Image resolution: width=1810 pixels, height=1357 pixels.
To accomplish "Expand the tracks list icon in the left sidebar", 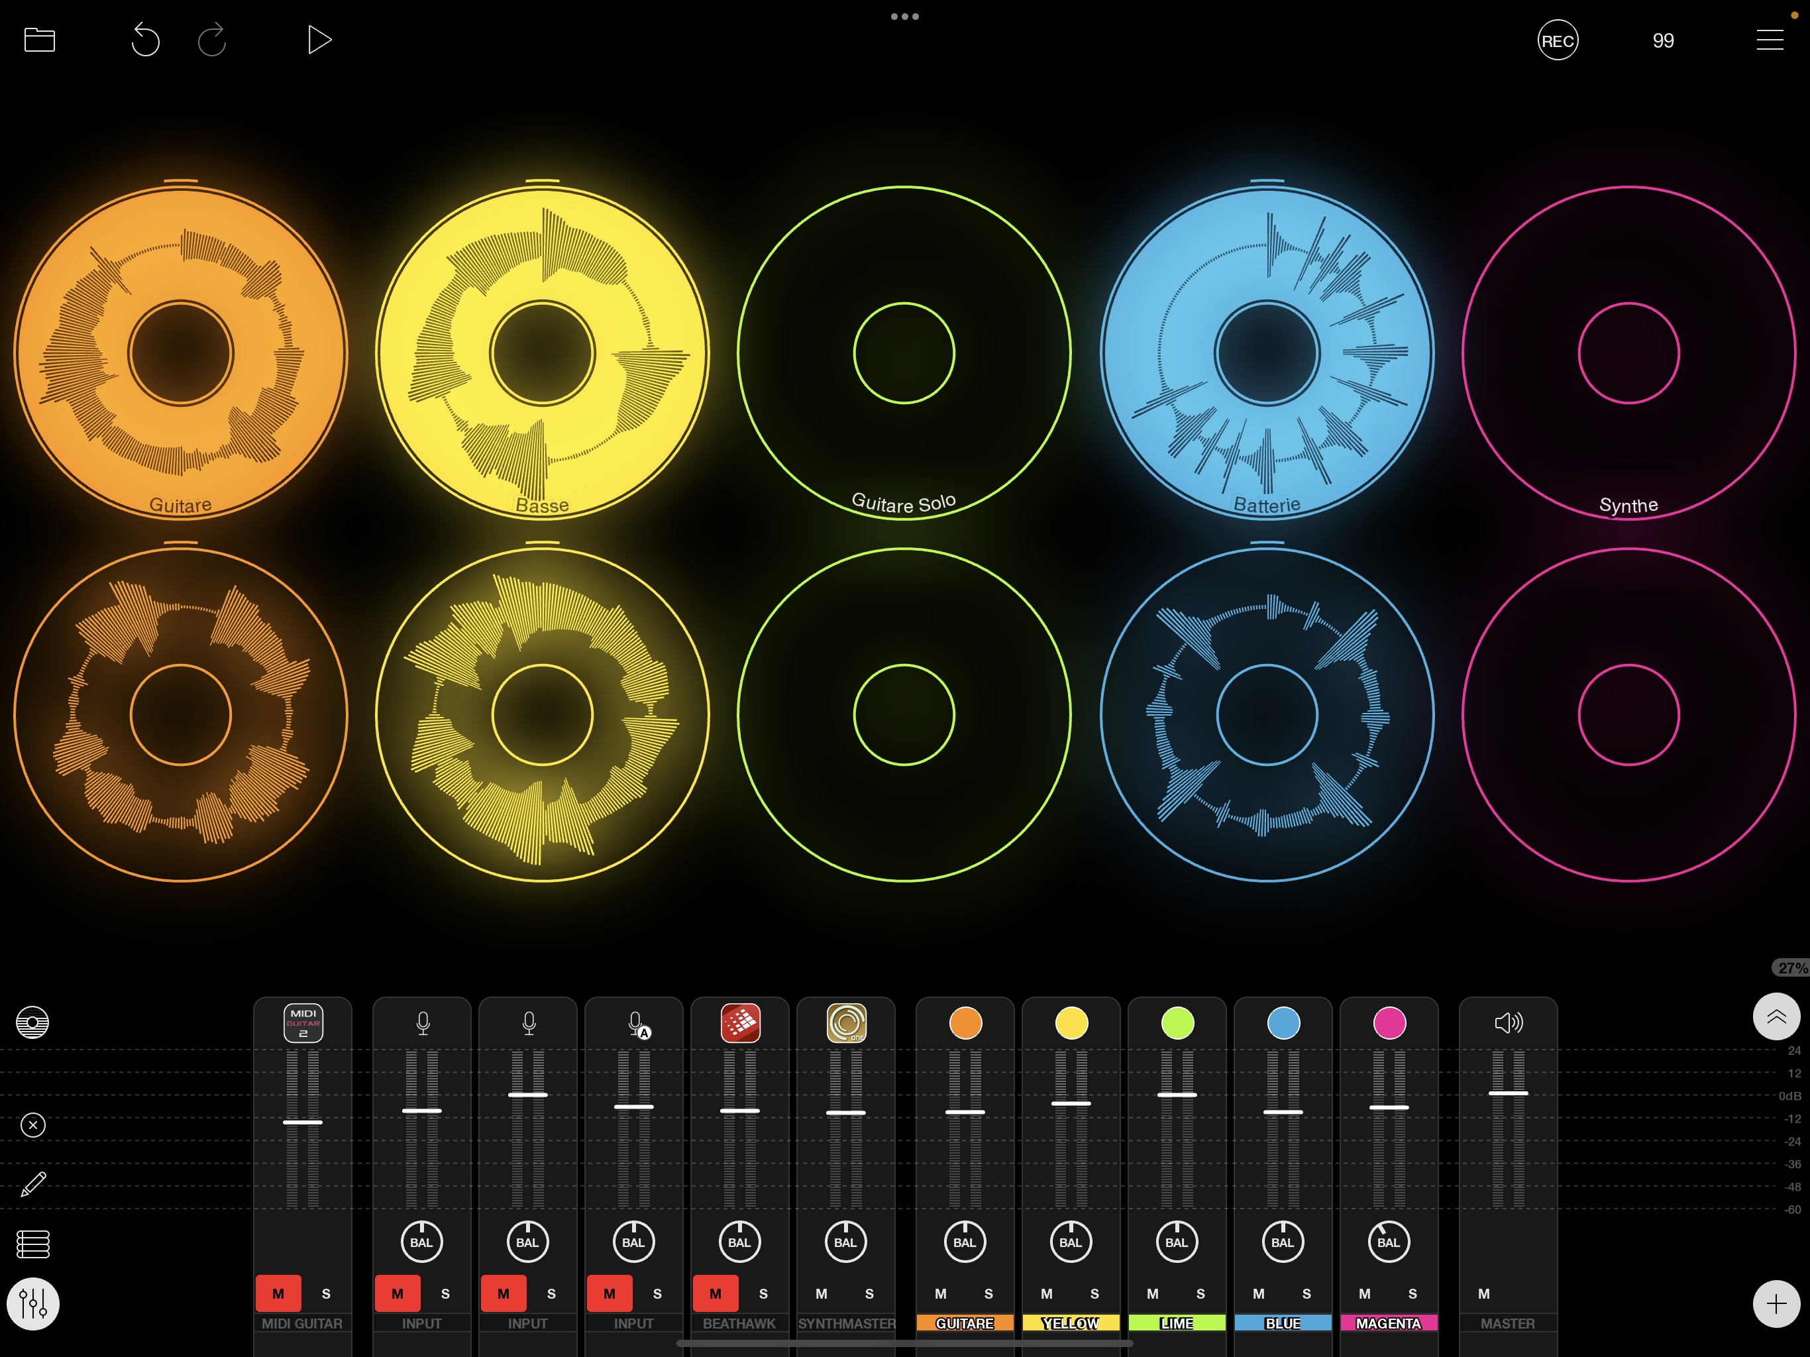I will [32, 1244].
